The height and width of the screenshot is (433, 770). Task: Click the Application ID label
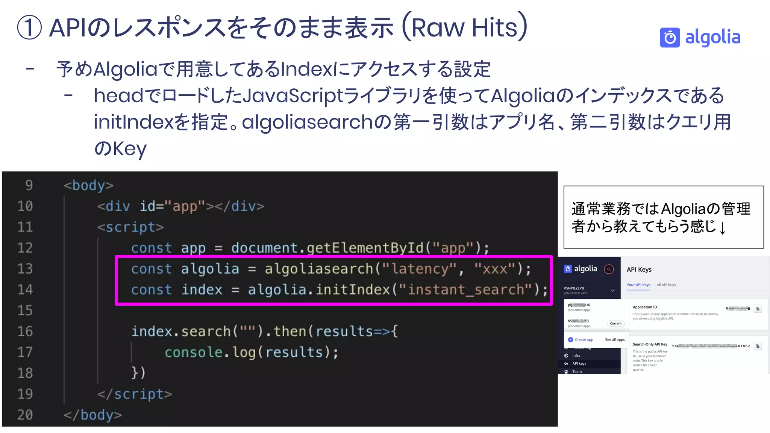645,307
